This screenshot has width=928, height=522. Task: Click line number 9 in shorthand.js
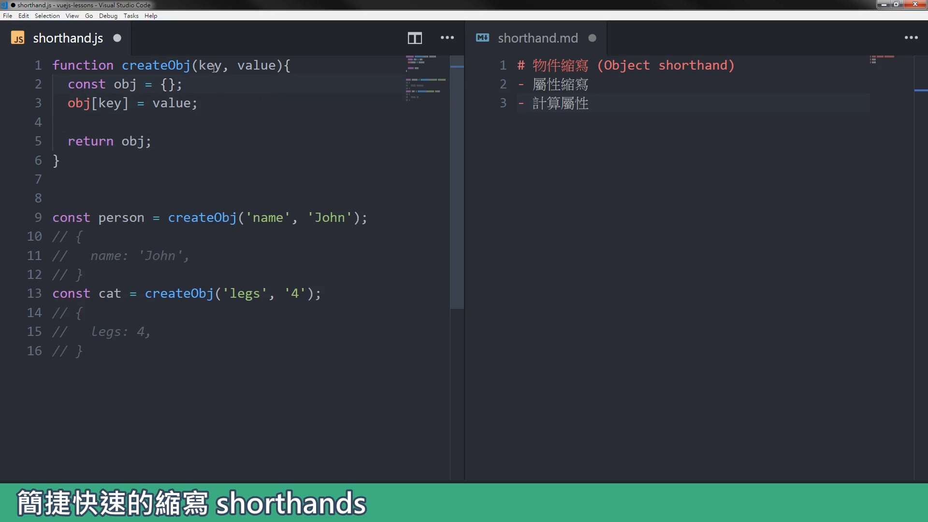[38, 217]
